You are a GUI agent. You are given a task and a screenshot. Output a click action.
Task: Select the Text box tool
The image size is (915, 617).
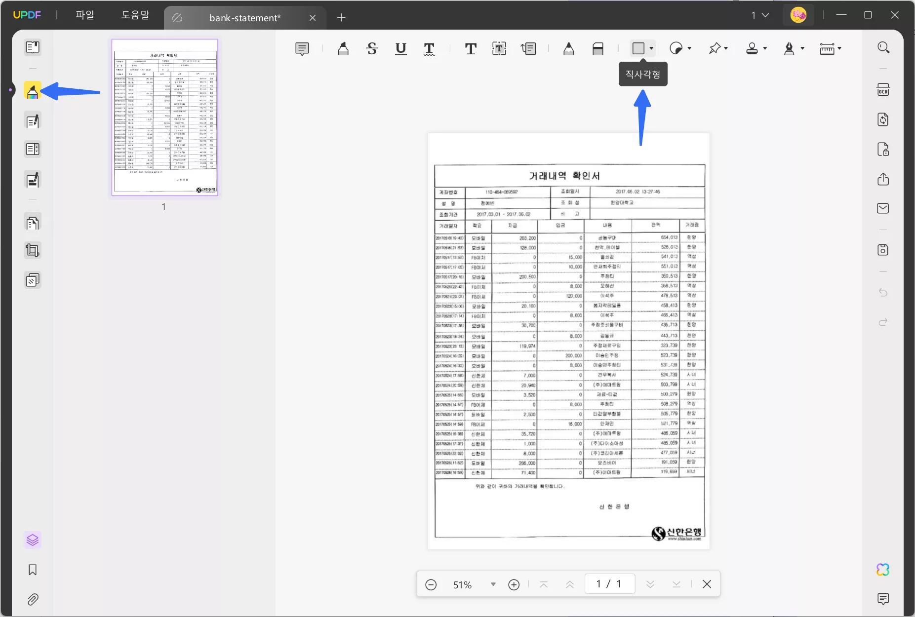click(499, 48)
